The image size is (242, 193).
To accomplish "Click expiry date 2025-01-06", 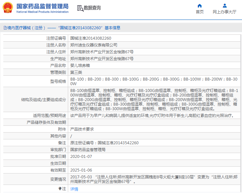I will [81, 170].
